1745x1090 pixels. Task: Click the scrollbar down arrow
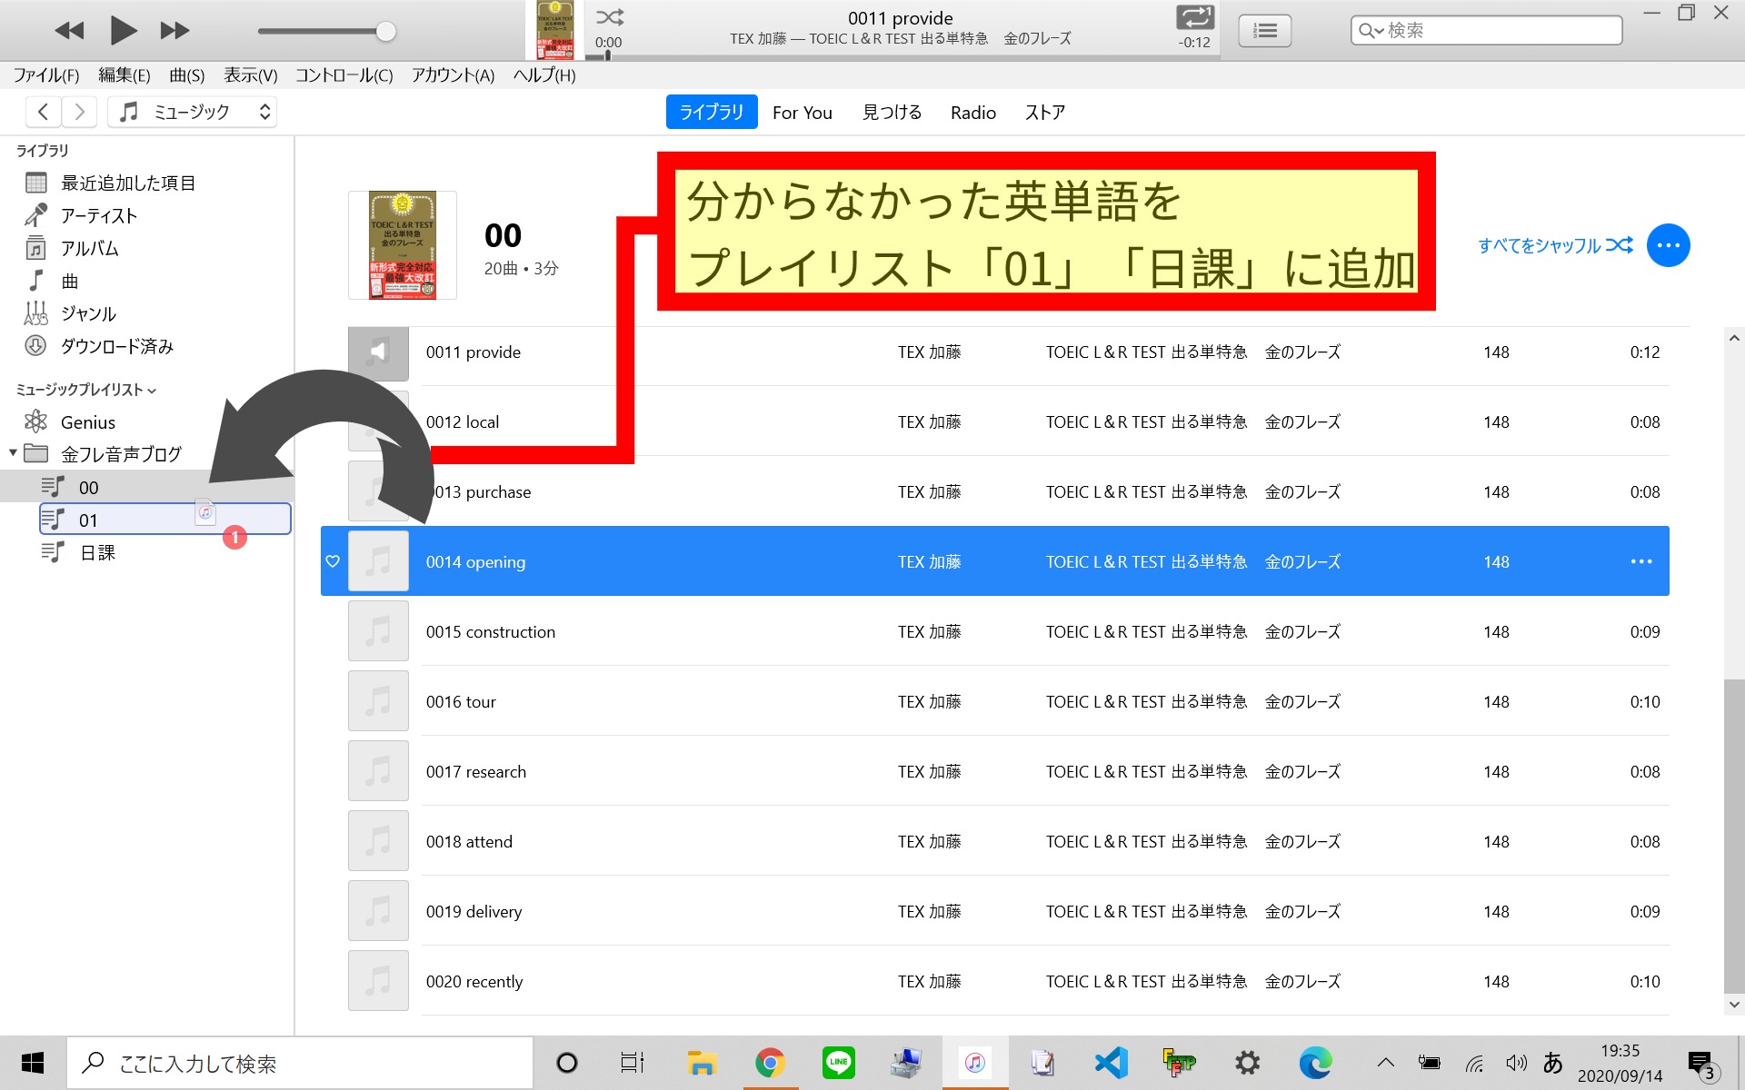coord(1734,1005)
